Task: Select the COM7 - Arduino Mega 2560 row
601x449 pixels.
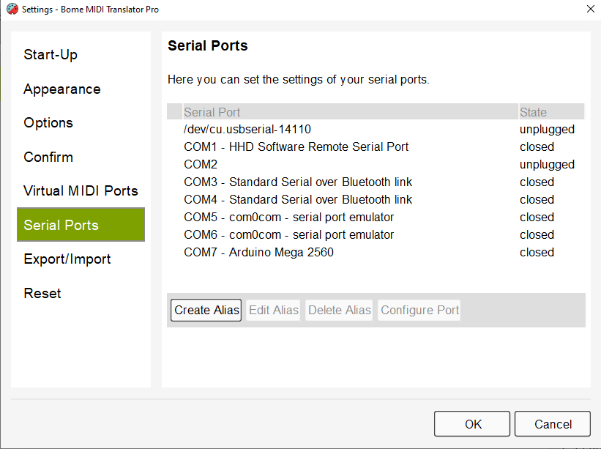Action: point(376,253)
